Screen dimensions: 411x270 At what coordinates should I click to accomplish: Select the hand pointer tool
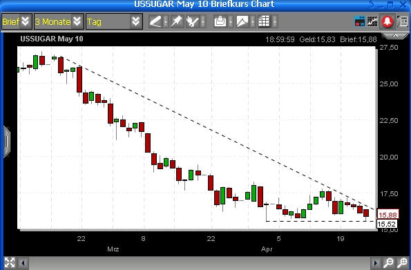tap(193, 21)
